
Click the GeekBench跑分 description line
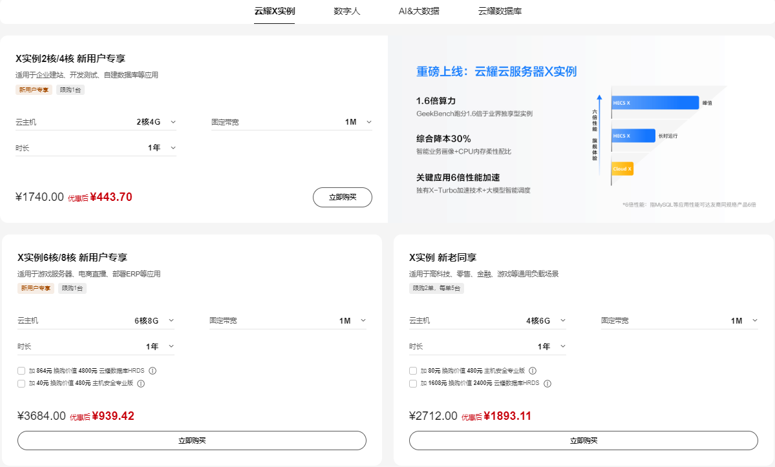click(474, 114)
